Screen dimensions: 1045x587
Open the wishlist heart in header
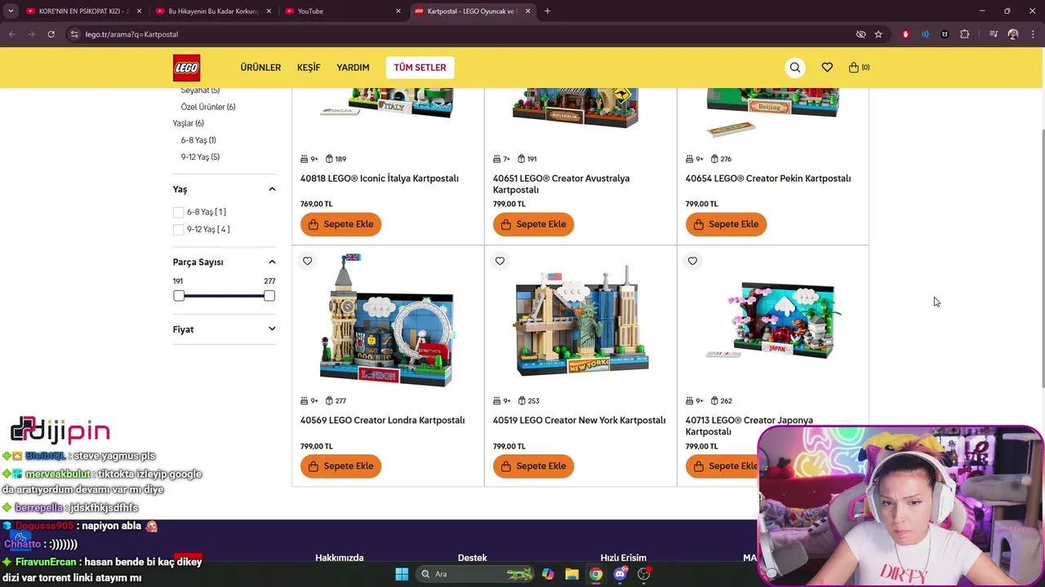tap(827, 68)
